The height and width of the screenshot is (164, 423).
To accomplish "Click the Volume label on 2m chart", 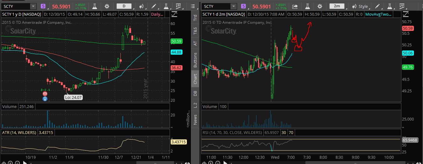I will [209, 106].
